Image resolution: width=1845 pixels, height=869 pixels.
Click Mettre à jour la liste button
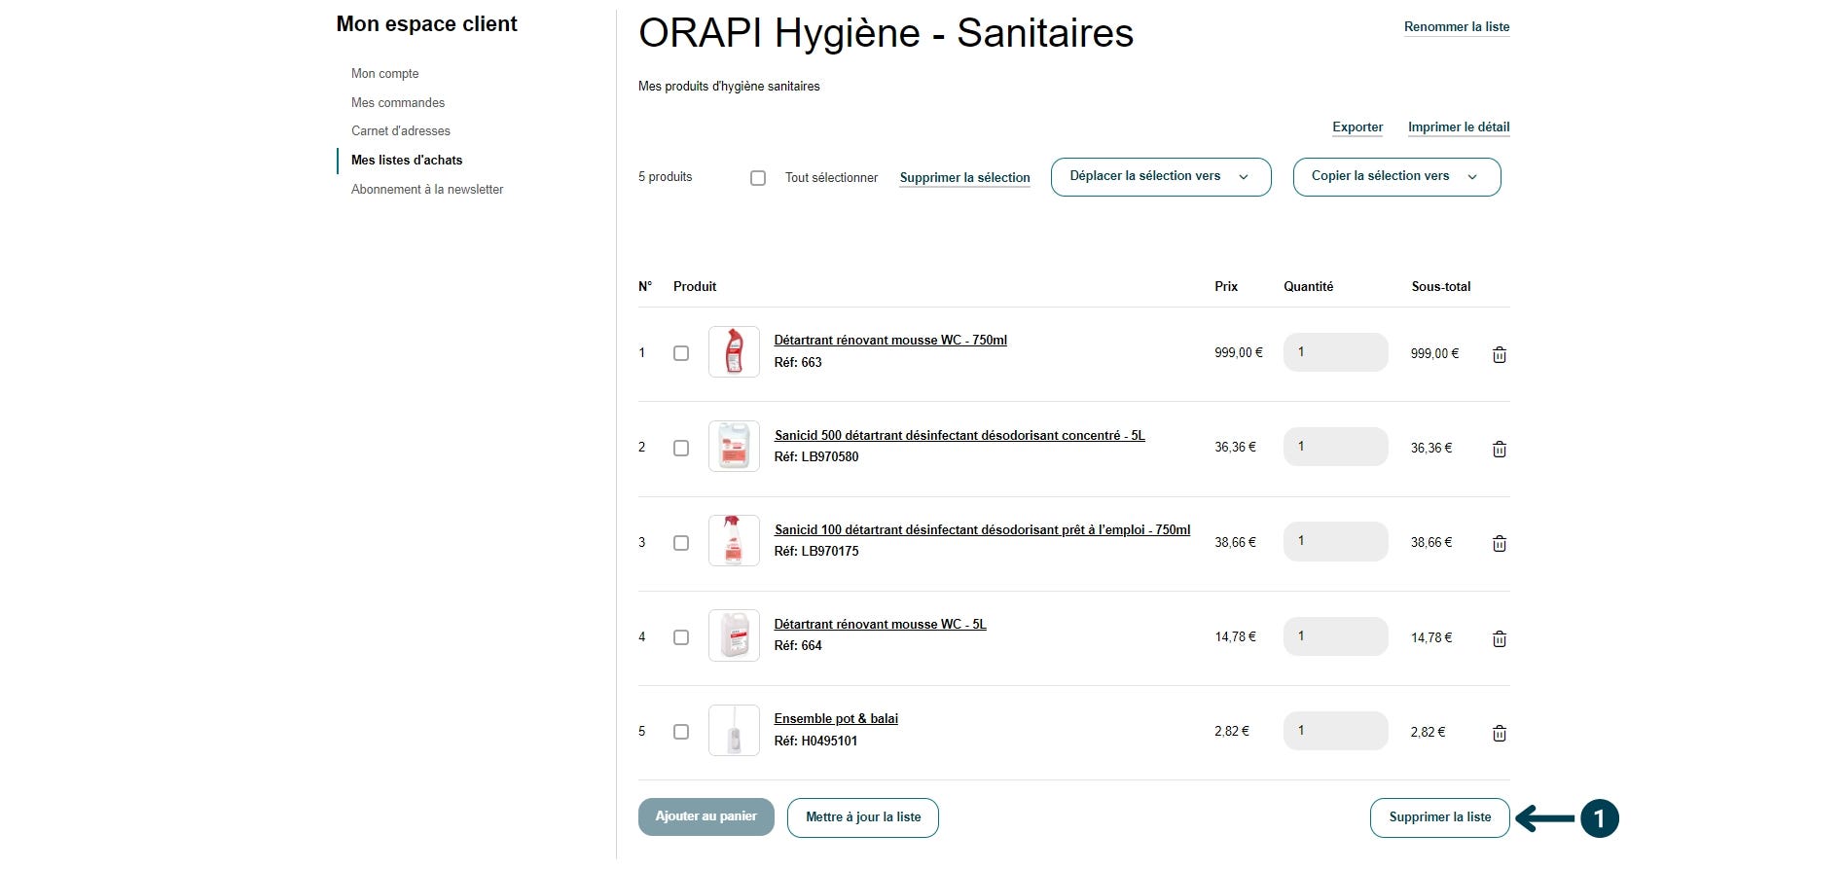[x=863, y=817]
